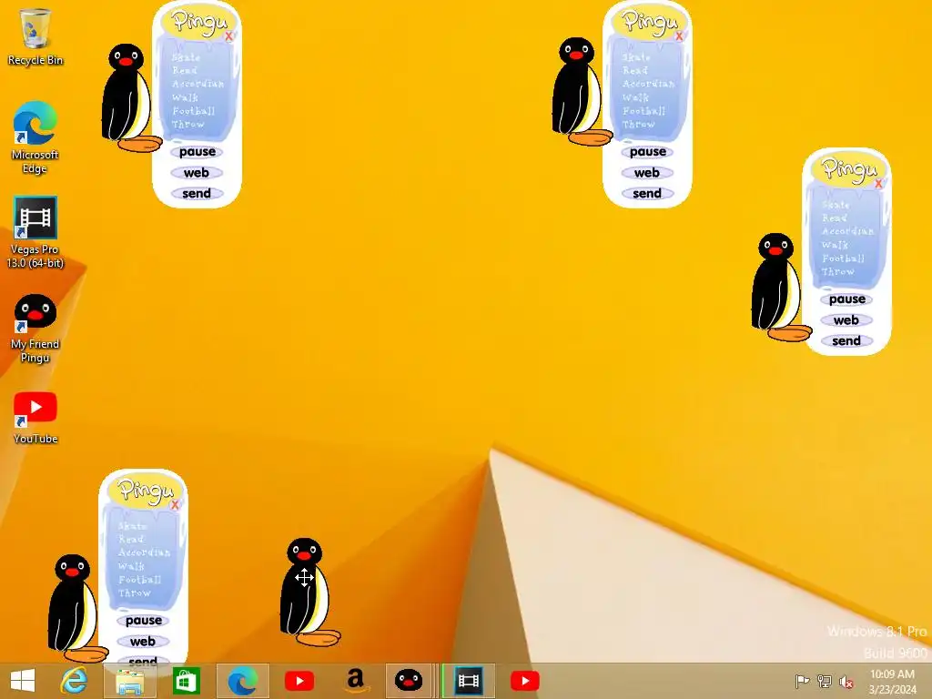Pick Accordian in the panel overlapping the taskbar
The width and height of the screenshot is (932, 699).
(x=144, y=552)
